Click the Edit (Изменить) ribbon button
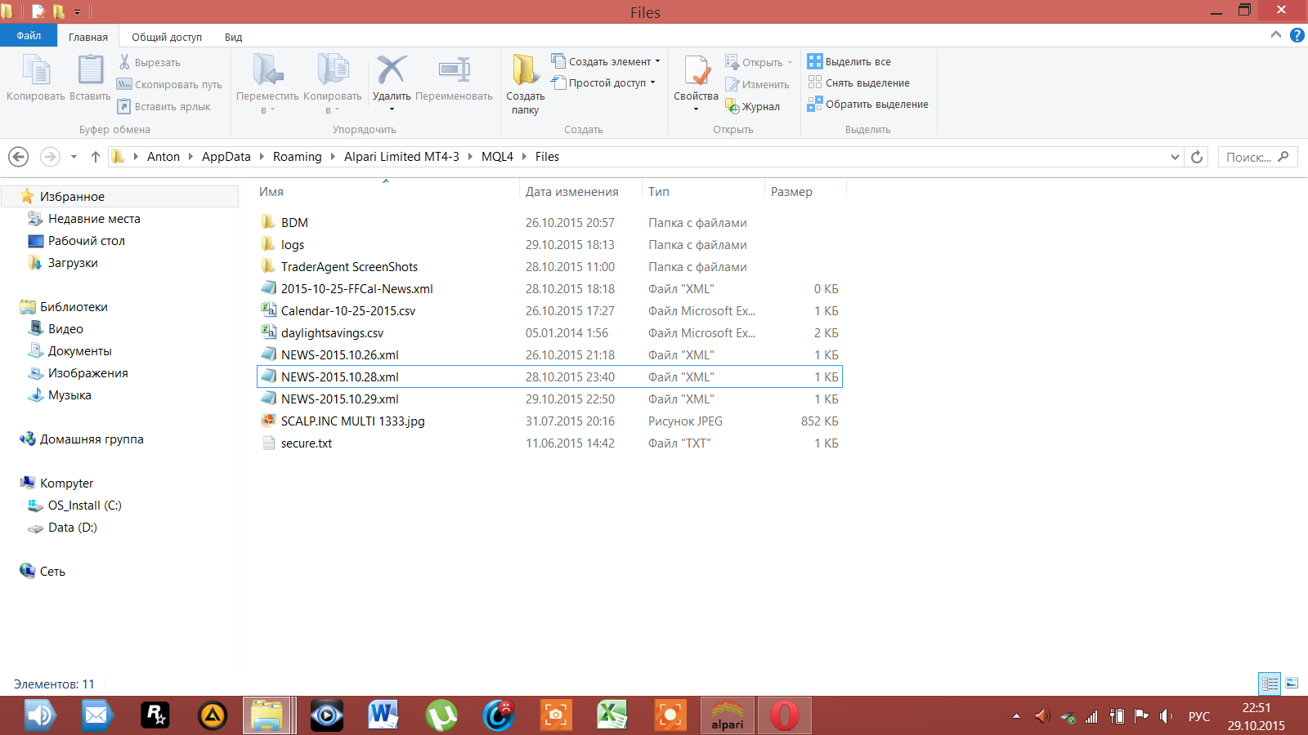This screenshot has width=1308, height=735. pyautogui.click(x=757, y=84)
